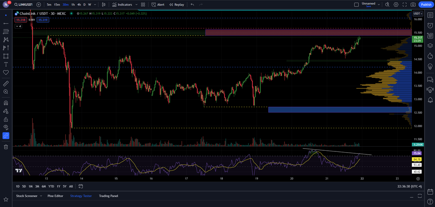Open the user profile avatar menu
Image resolution: width=435 pixels, height=207 pixels.
coord(5,4)
